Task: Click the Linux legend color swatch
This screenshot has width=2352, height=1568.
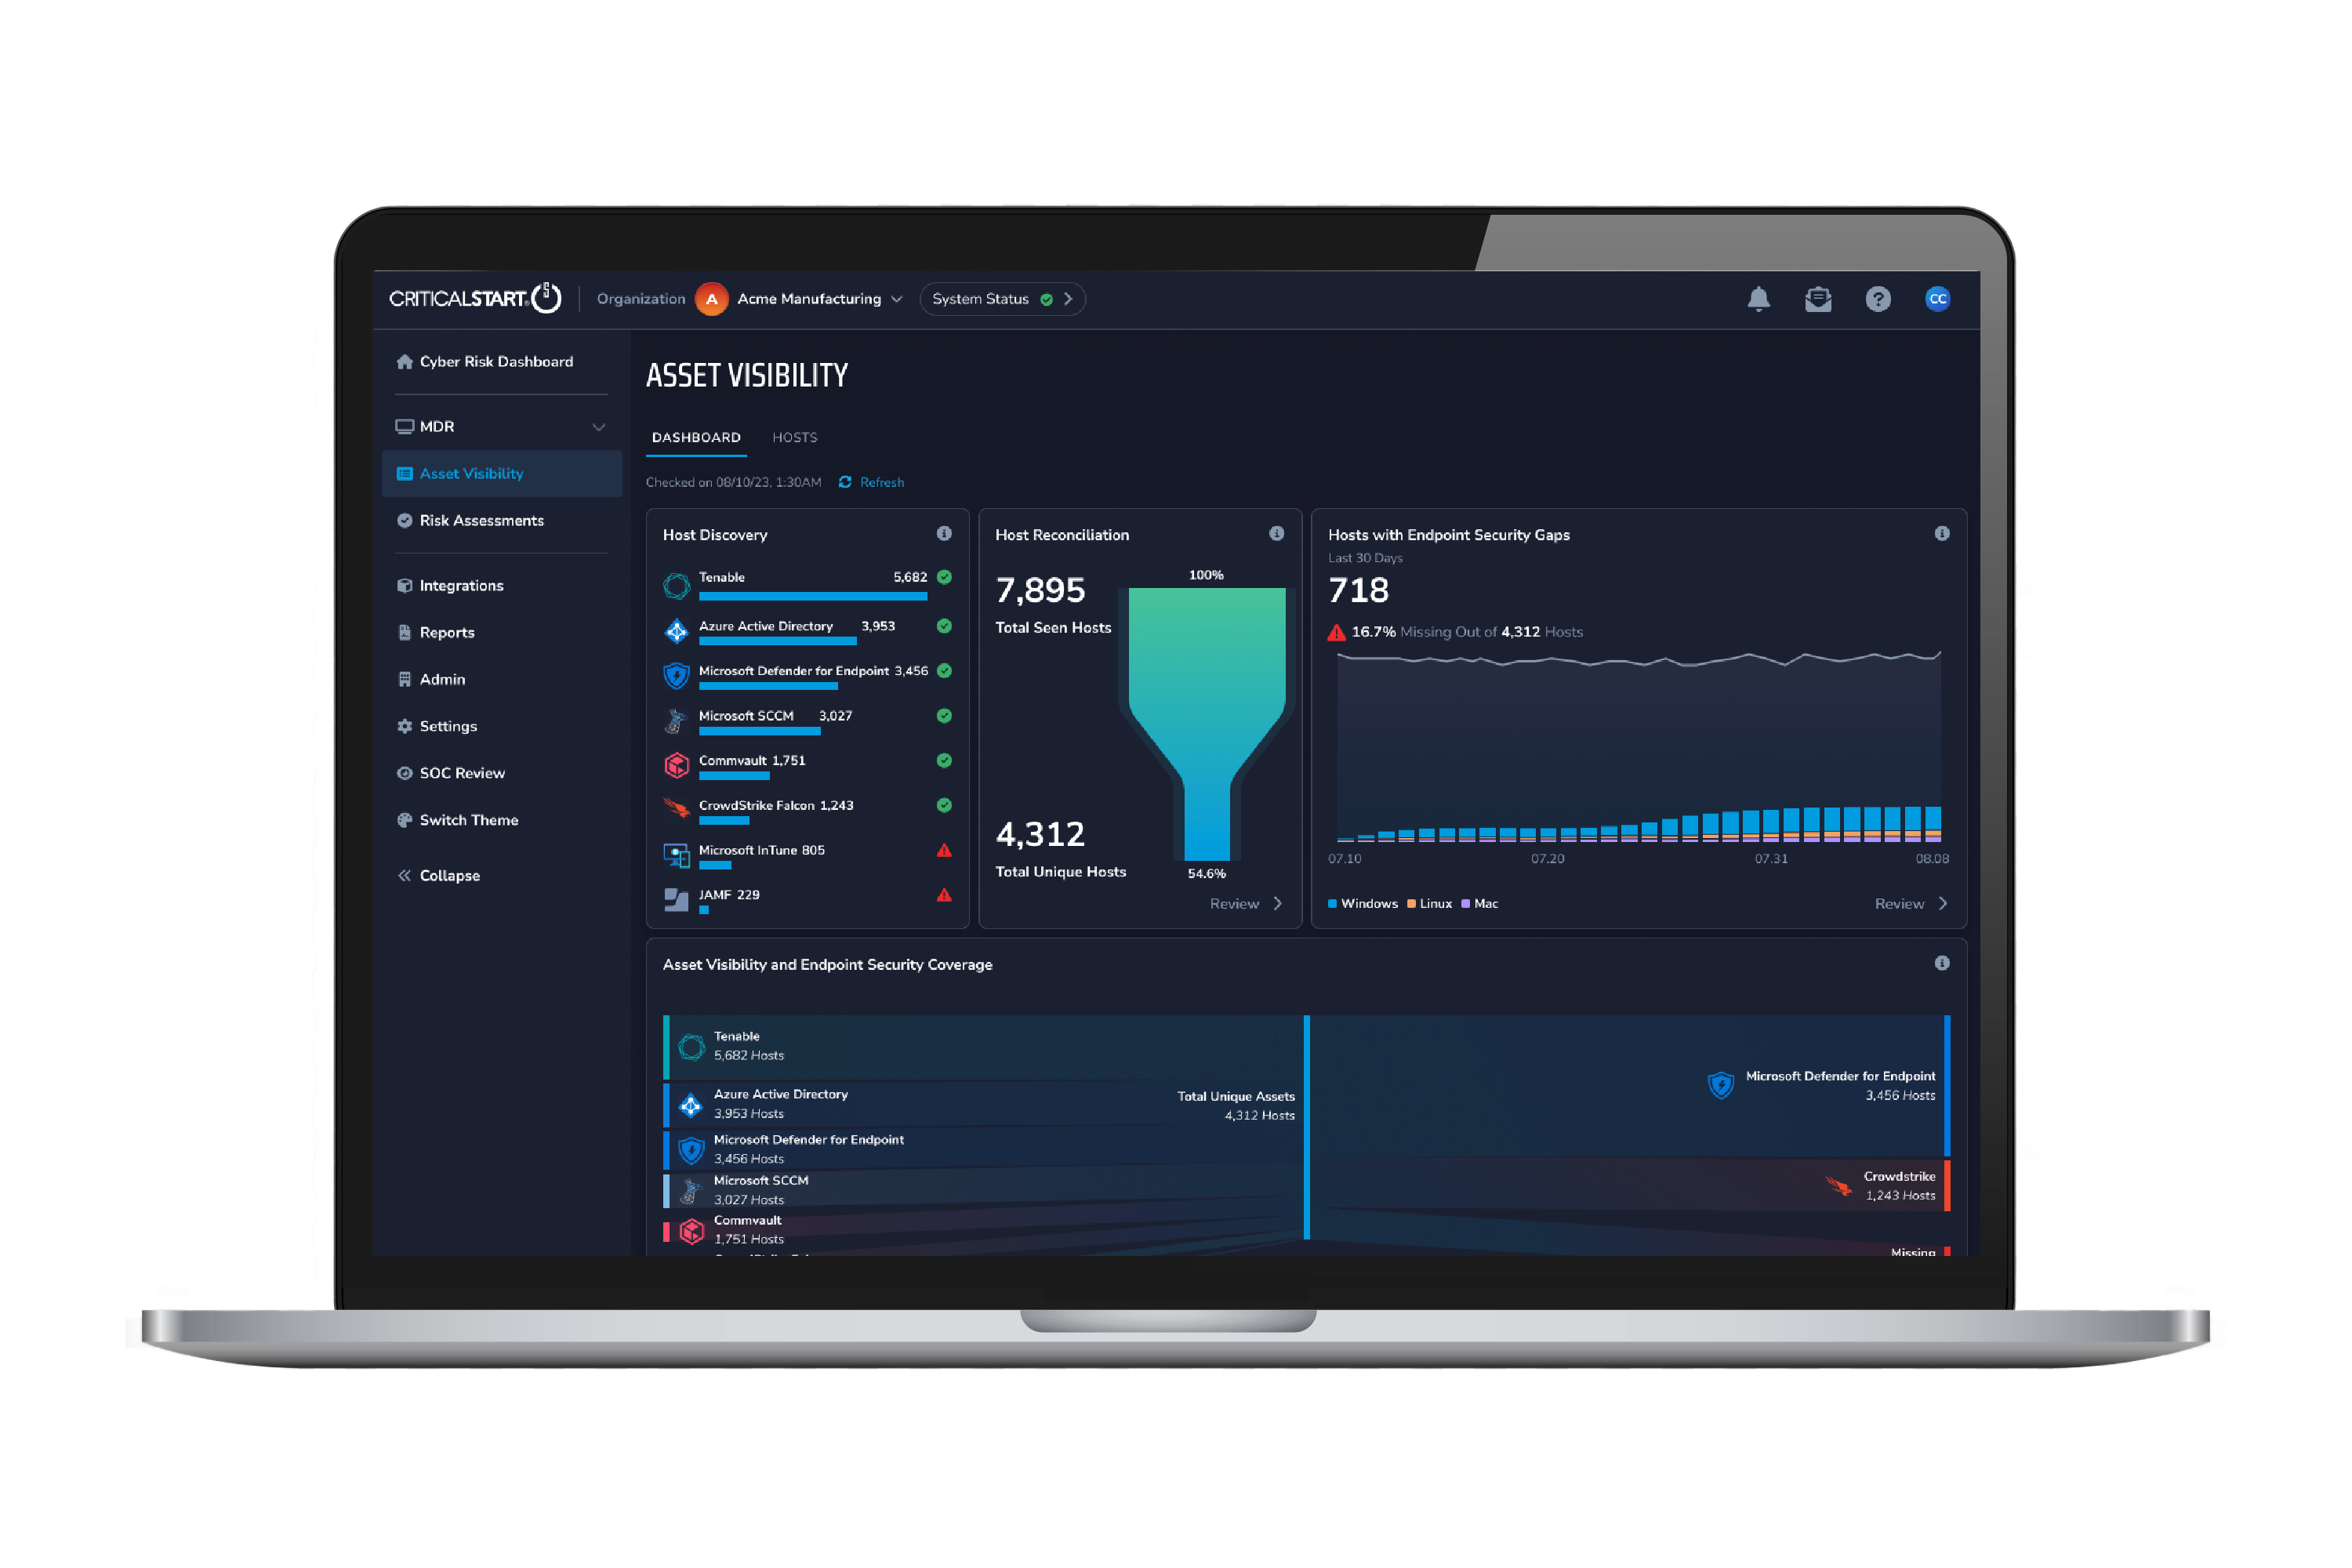Action: [x=1411, y=904]
